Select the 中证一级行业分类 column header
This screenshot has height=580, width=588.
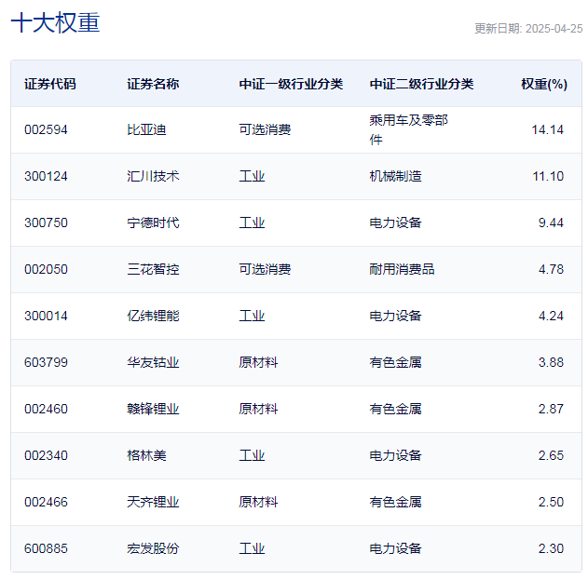(x=291, y=84)
